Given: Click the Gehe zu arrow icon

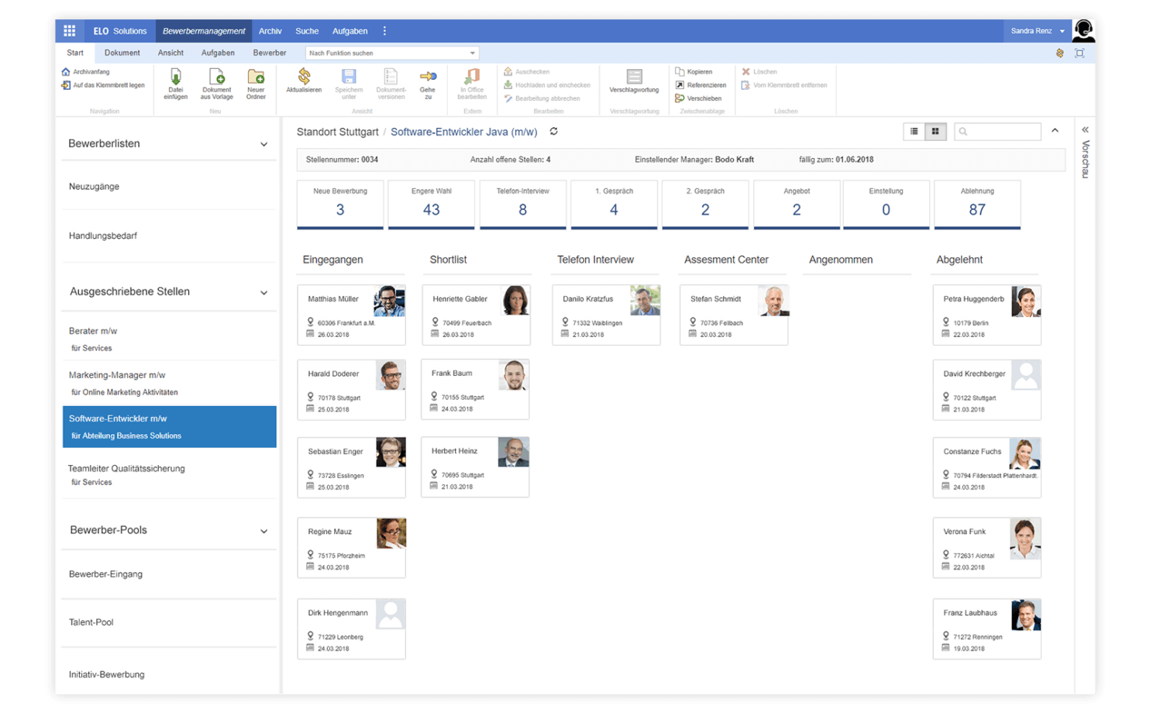Looking at the screenshot, I should click(x=428, y=76).
